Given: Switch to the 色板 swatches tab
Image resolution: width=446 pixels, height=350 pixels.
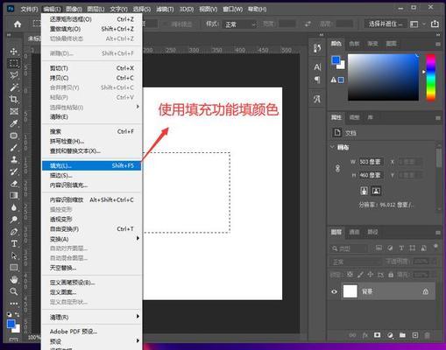Looking at the screenshot, I should click(x=354, y=44).
